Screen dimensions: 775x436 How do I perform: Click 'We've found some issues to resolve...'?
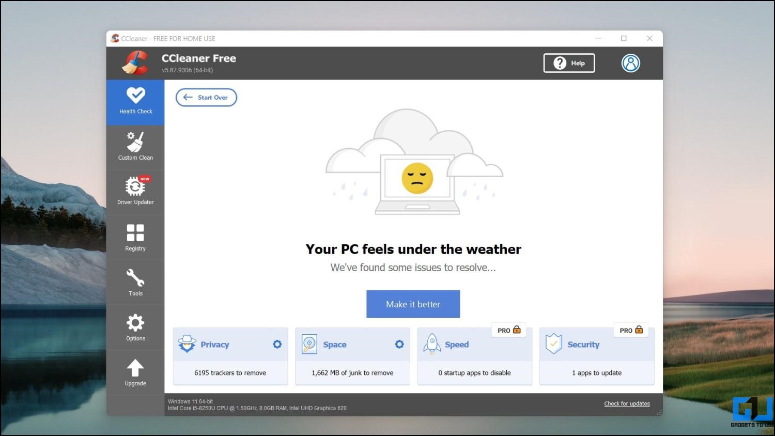tap(413, 268)
